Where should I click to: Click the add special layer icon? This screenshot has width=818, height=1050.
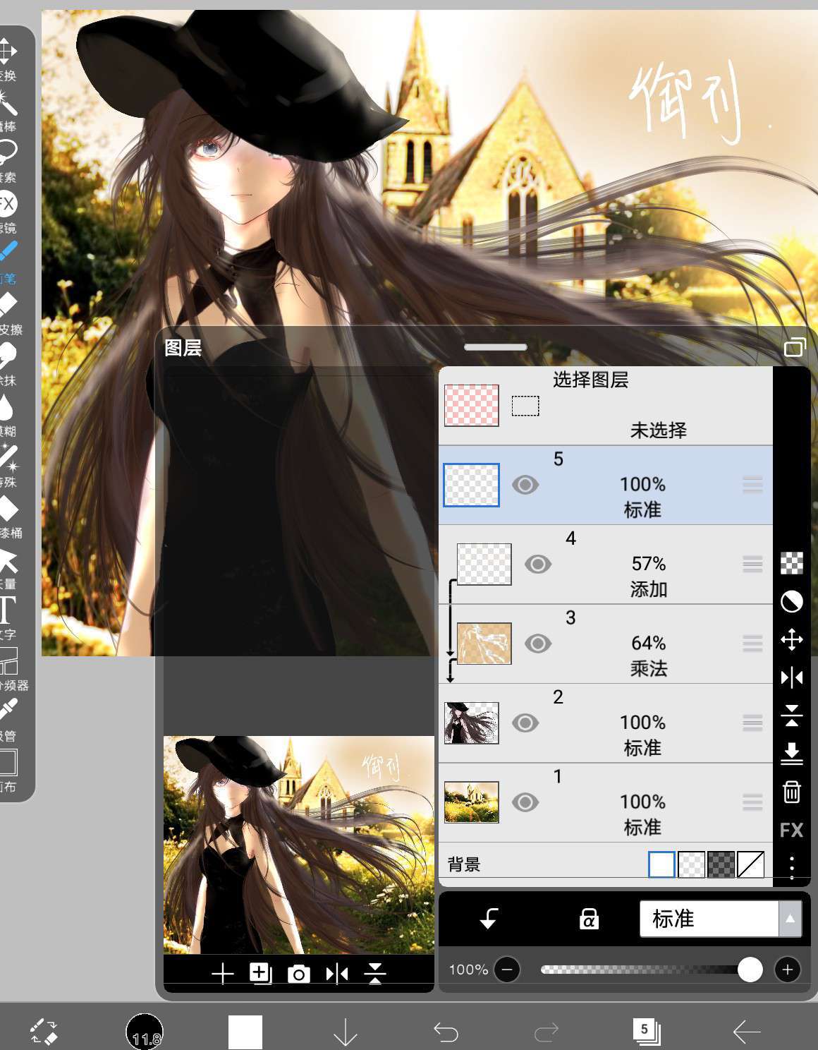pyautogui.click(x=261, y=973)
